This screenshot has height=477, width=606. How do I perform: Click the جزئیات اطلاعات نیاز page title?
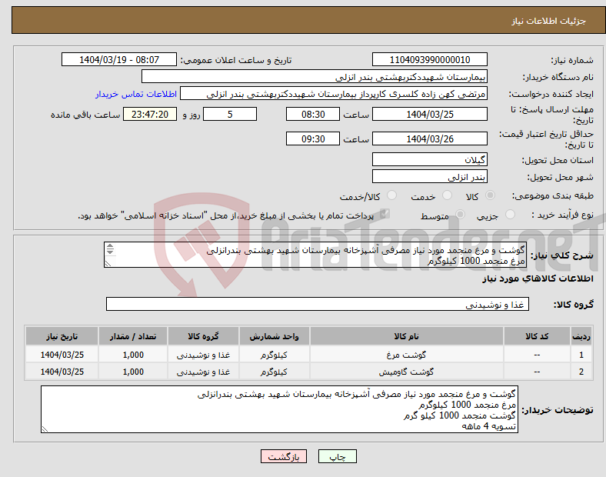click(549, 21)
